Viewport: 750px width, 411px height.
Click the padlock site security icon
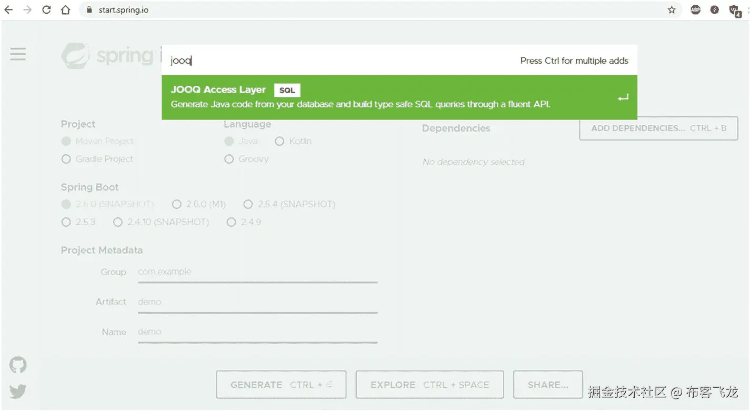coord(88,9)
